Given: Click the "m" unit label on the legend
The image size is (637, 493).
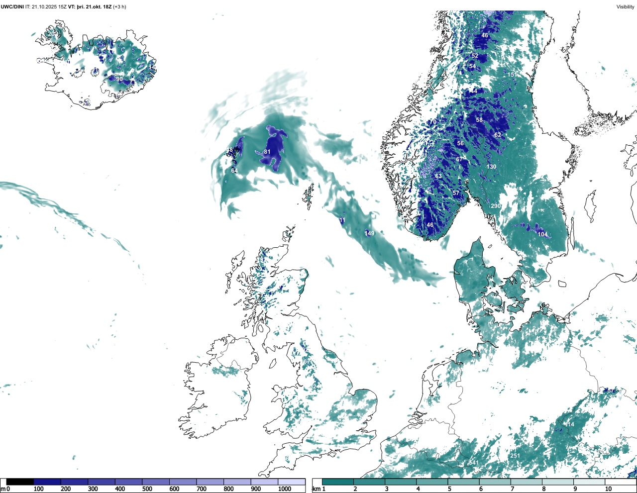Looking at the screenshot, I should click(2, 489).
